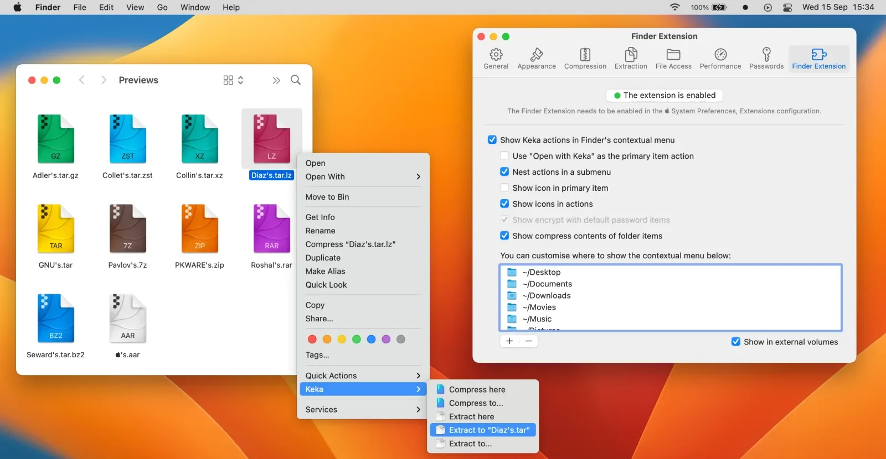
Task: Select GNU's.tar archive icon
Action: tap(56, 228)
